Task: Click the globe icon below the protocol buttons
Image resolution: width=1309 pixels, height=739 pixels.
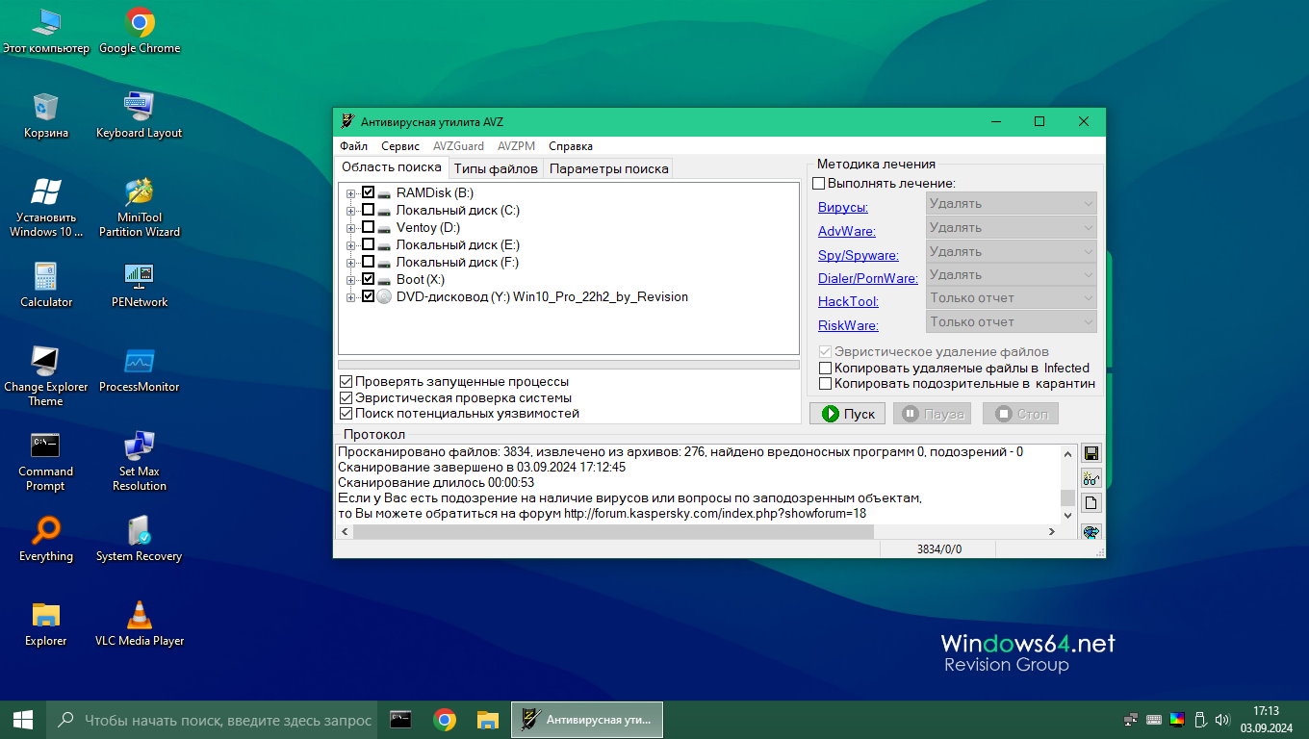Action: click(x=1091, y=531)
